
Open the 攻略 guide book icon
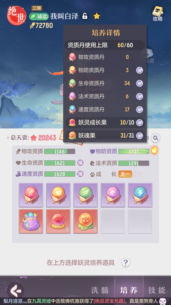click(x=158, y=13)
